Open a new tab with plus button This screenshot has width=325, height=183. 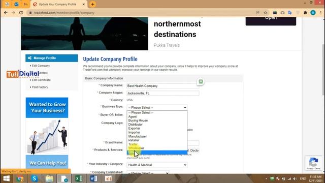coord(92,4)
